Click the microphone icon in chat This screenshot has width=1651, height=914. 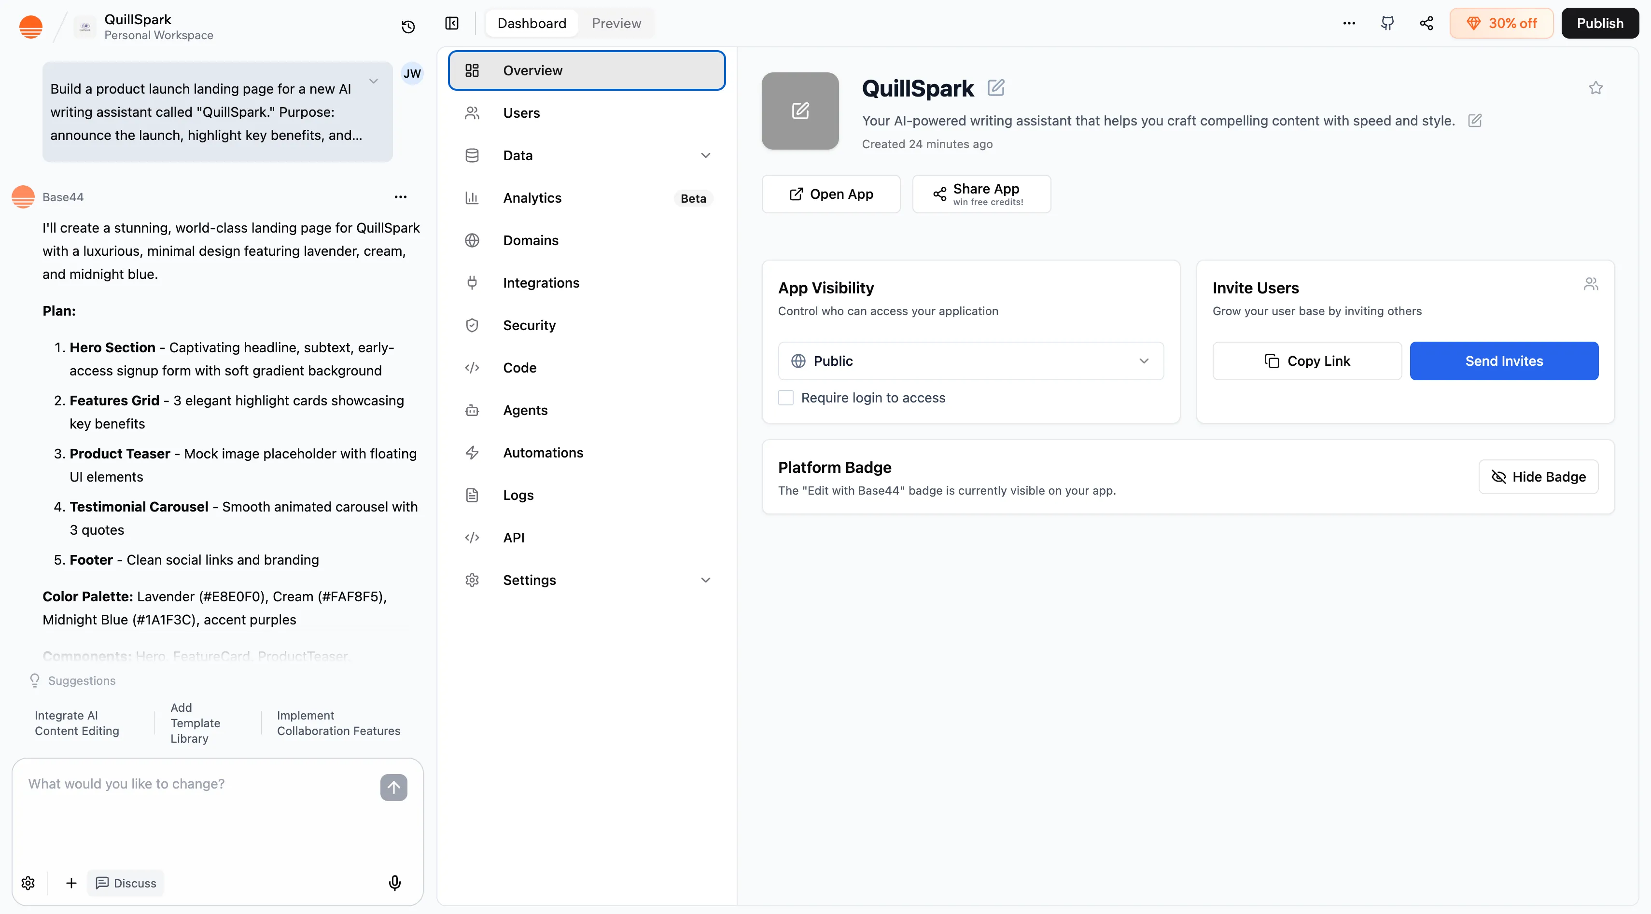point(395,883)
